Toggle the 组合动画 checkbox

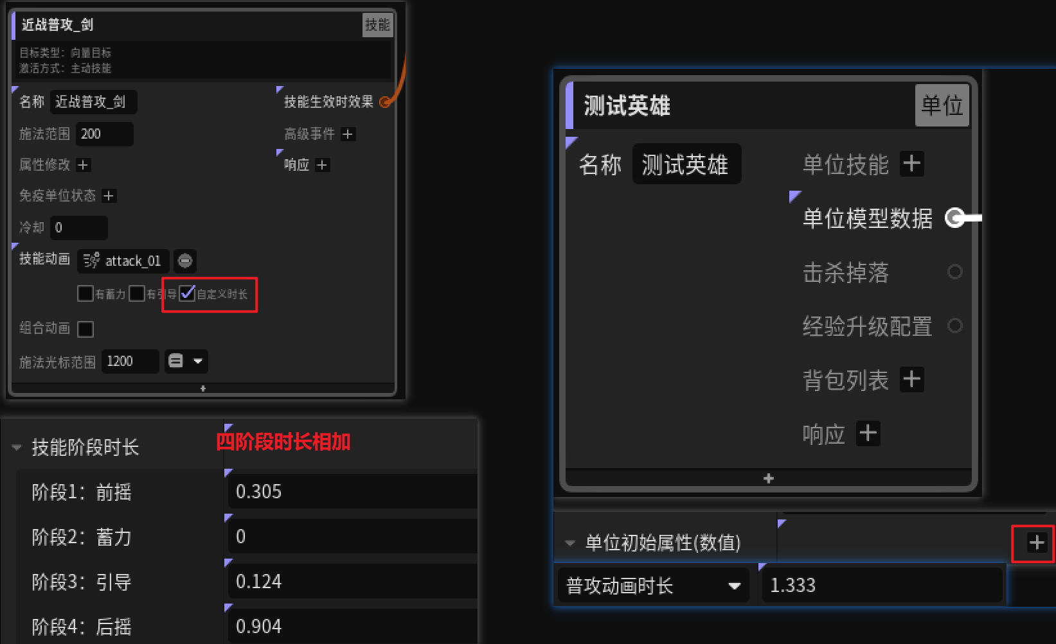(85, 329)
